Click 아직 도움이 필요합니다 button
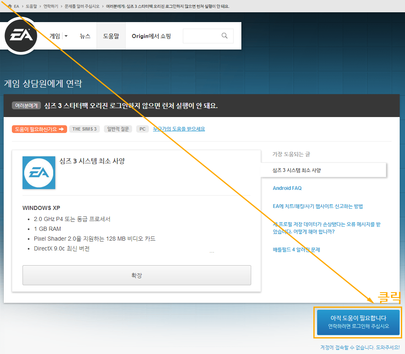The image size is (405, 354). click(358, 322)
